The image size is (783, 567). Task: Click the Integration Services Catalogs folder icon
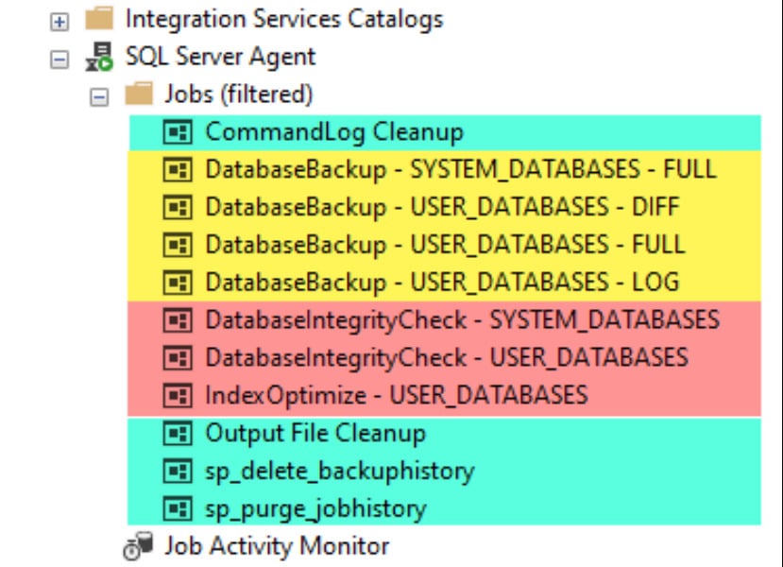(99, 19)
